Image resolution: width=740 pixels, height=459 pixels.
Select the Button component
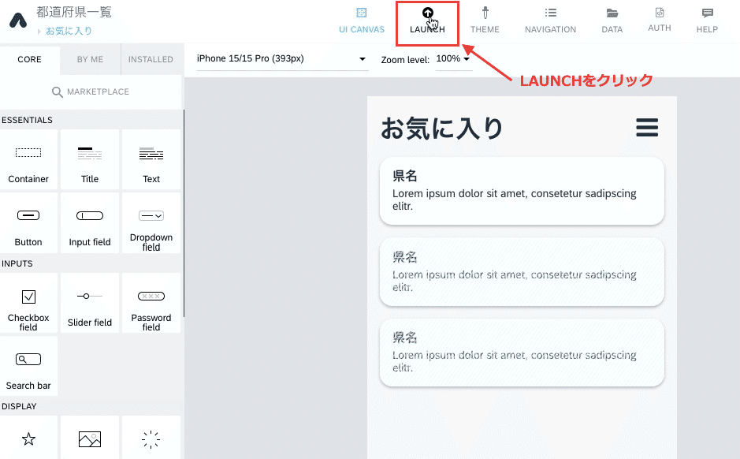pos(28,222)
